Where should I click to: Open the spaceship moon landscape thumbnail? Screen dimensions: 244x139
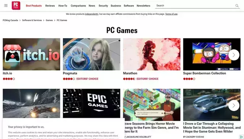tap(31, 103)
